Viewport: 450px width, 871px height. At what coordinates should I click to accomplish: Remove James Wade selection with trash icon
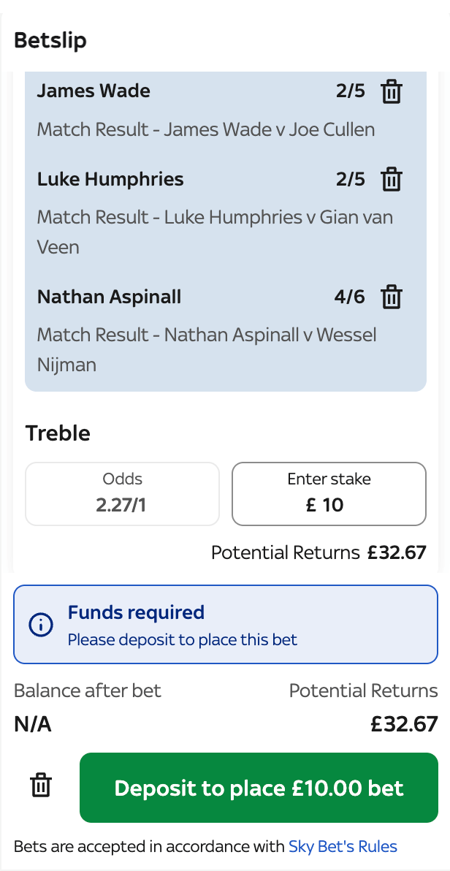(x=392, y=91)
